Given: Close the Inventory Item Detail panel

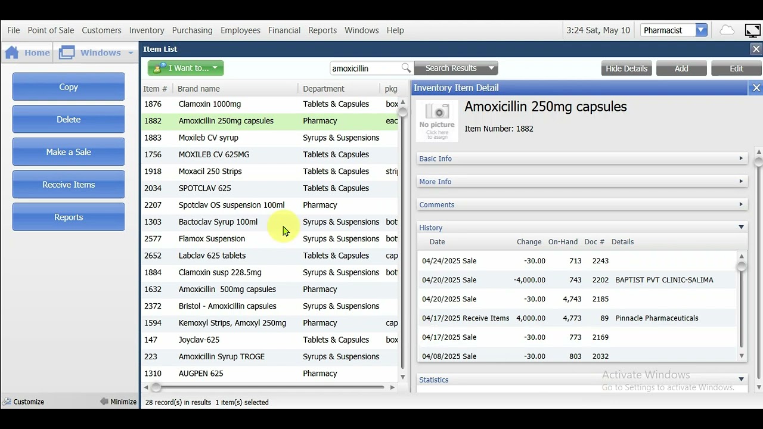Looking at the screenshot, I should [756, 88].
